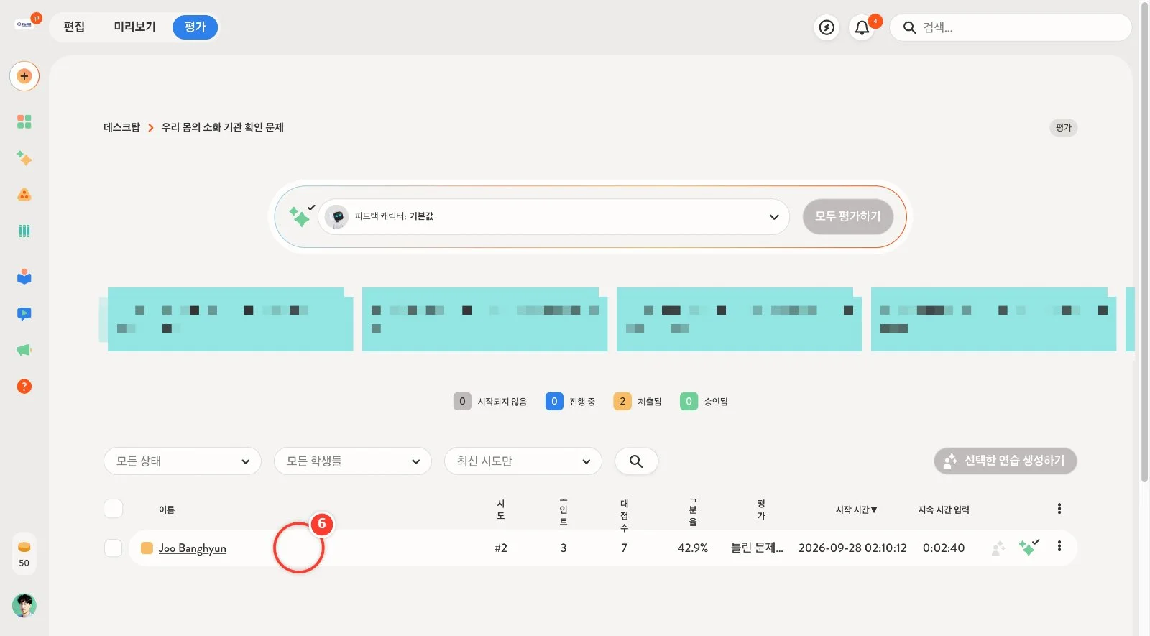The height and width of the screenshot is (636, 1150).
Task: Select the 평가 tab
Action: click(195, 27)
